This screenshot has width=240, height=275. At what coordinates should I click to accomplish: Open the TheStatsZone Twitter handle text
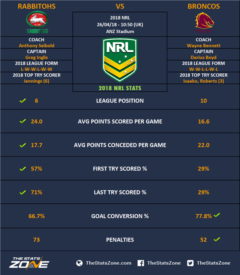pyautogui.click(x=213, y=263)
